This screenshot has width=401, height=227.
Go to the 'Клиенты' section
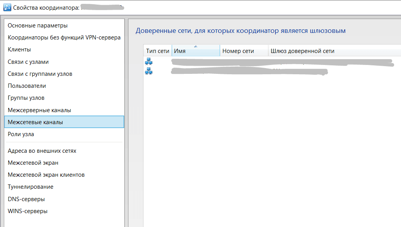[x=19, y=49]
